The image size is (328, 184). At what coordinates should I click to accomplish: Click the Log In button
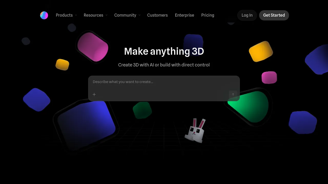click(247, 15)
